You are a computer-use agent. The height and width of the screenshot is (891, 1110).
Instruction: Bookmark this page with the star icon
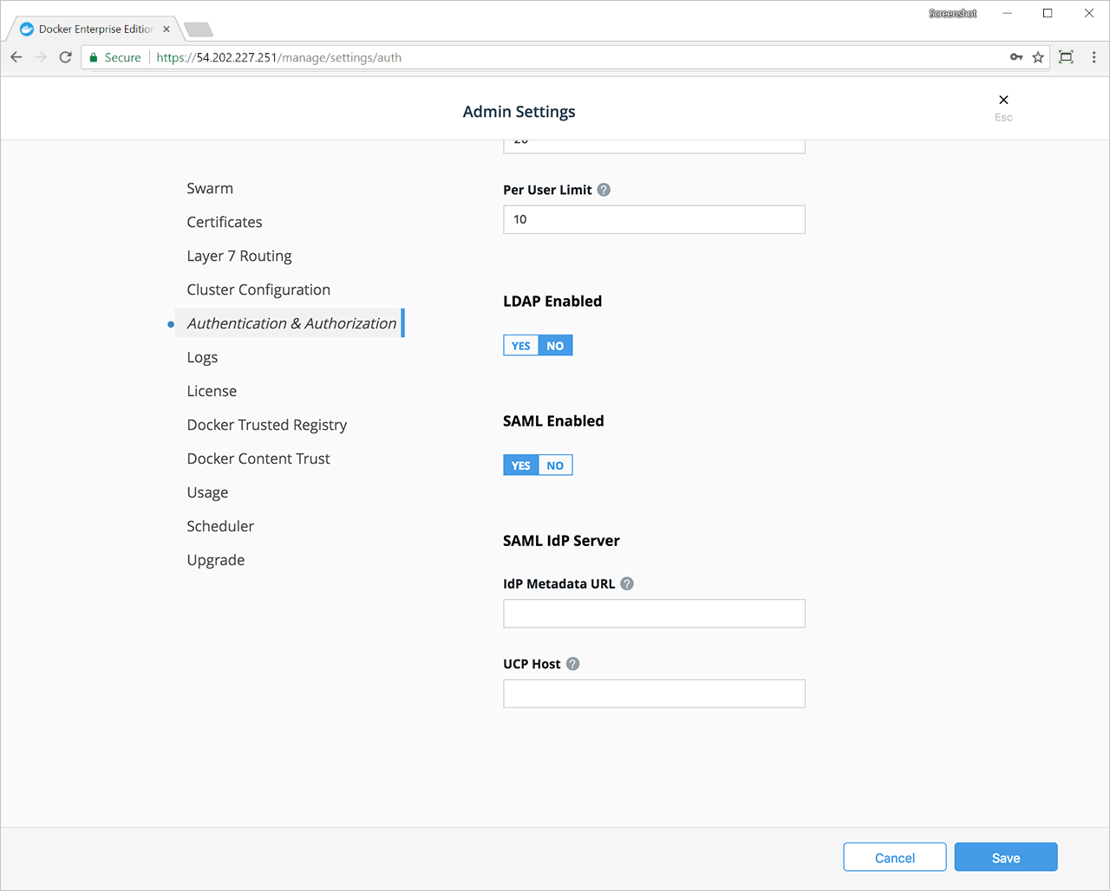(x=1038, y=57)
